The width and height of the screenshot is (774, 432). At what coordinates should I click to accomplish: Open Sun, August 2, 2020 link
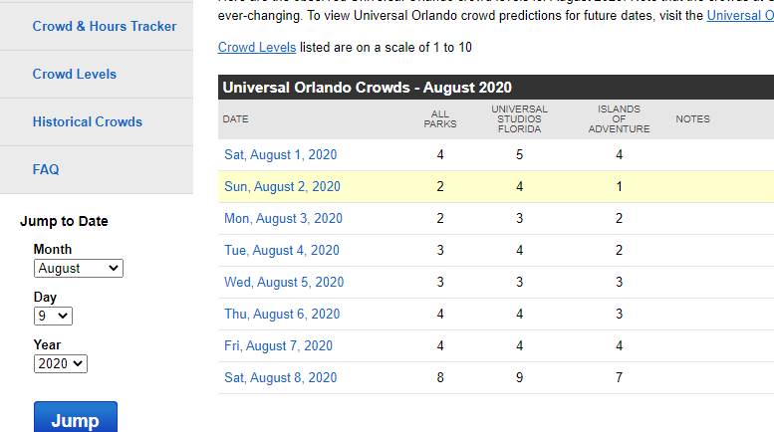(x=283, y=186)
